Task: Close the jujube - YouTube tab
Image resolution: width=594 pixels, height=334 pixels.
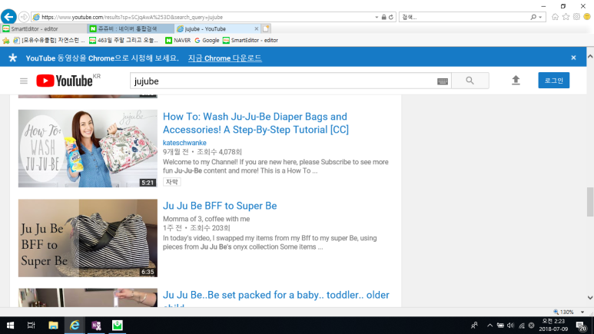Action: tap(257, 28)
